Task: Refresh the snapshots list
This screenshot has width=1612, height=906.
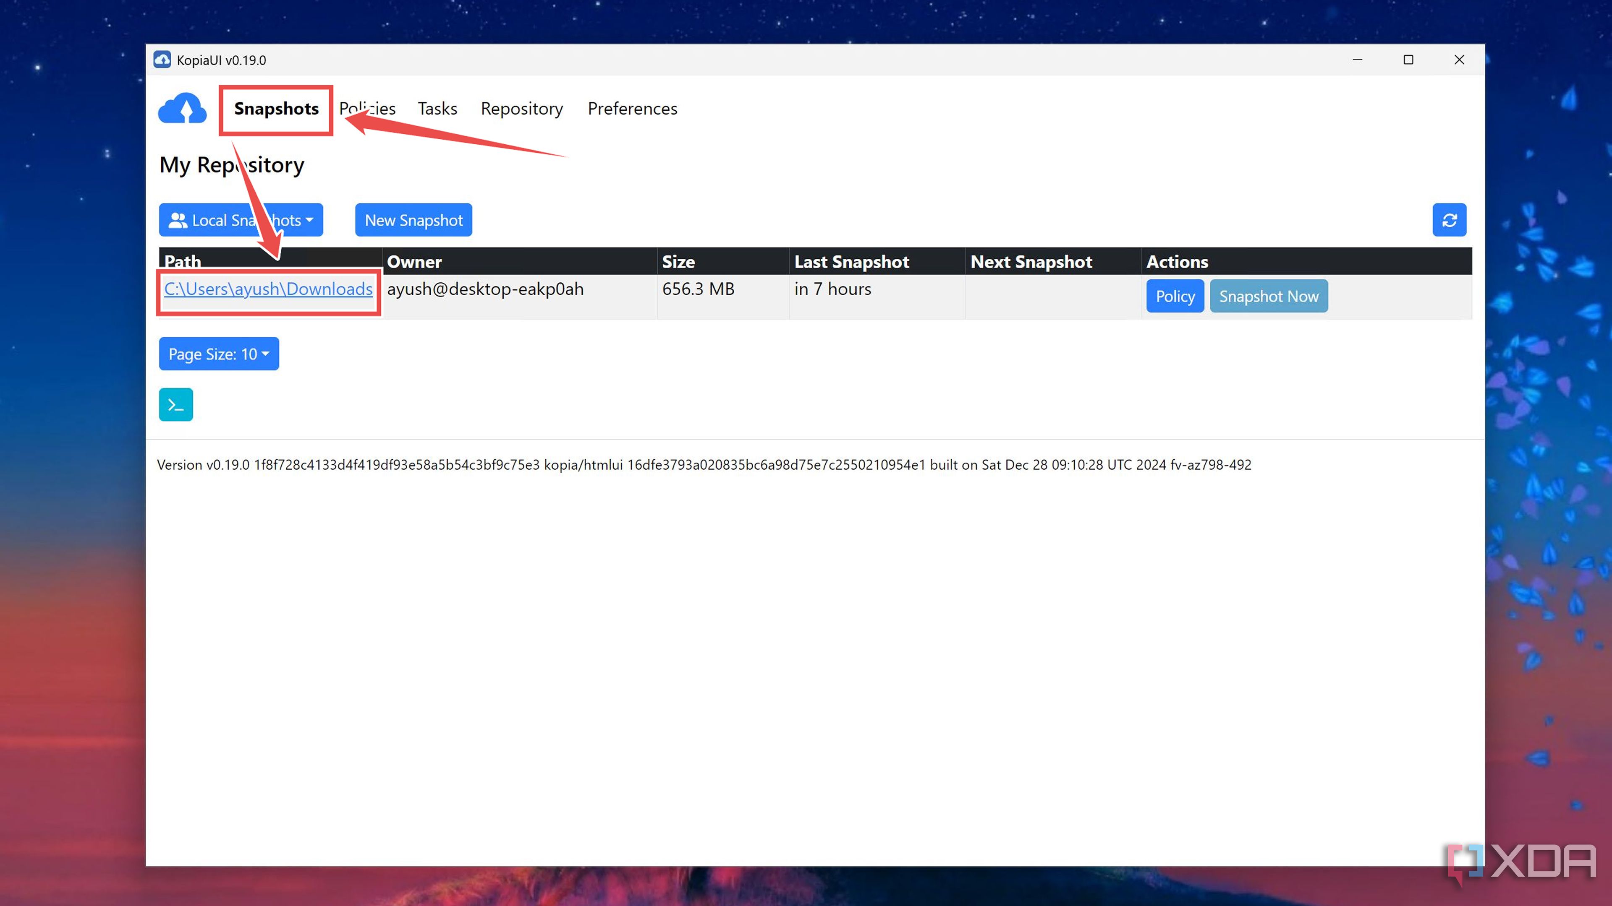Action: point(1450,219)
